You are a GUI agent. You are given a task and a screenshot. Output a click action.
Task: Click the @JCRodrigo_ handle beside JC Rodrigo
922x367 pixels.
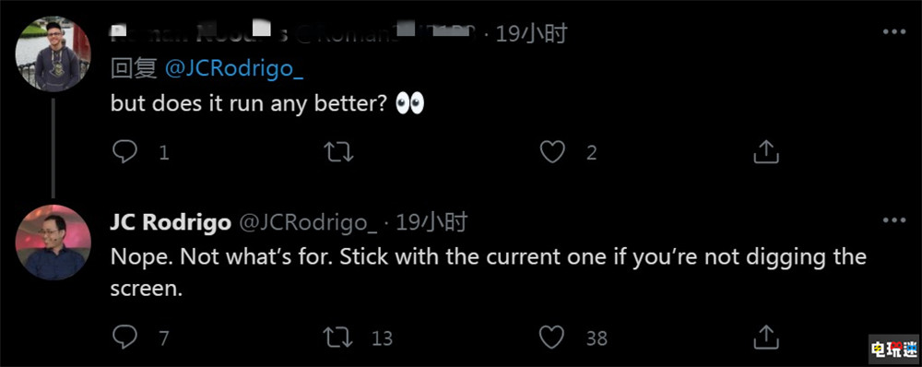coord(307,222)
